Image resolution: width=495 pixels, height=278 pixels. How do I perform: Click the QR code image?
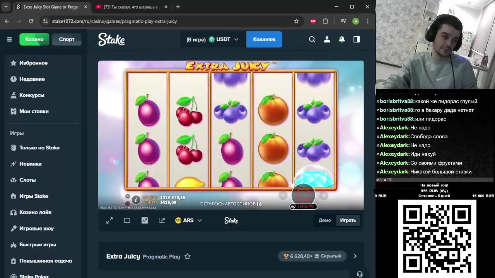437,239
